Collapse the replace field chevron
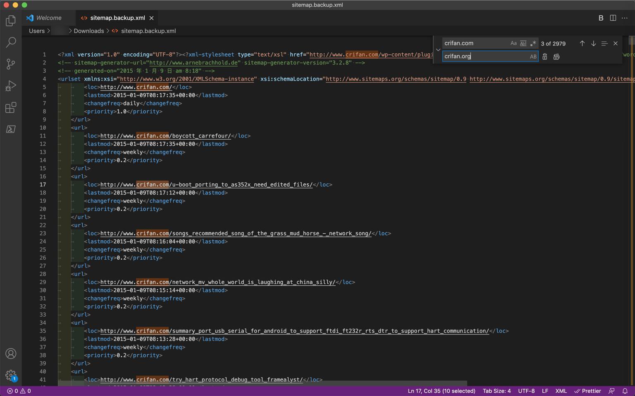Screen dimensions: 635x396 [x=438, y=50]
